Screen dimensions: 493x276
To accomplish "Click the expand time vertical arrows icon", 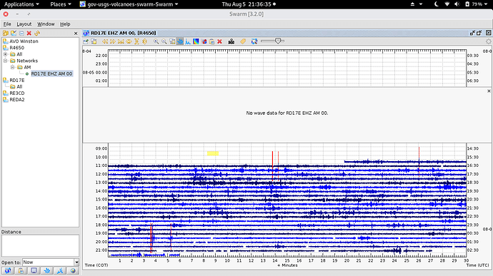I will coord(144,41).
